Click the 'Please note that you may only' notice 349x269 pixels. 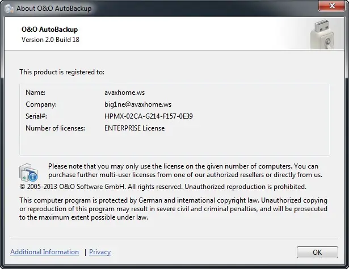[185, 170]
